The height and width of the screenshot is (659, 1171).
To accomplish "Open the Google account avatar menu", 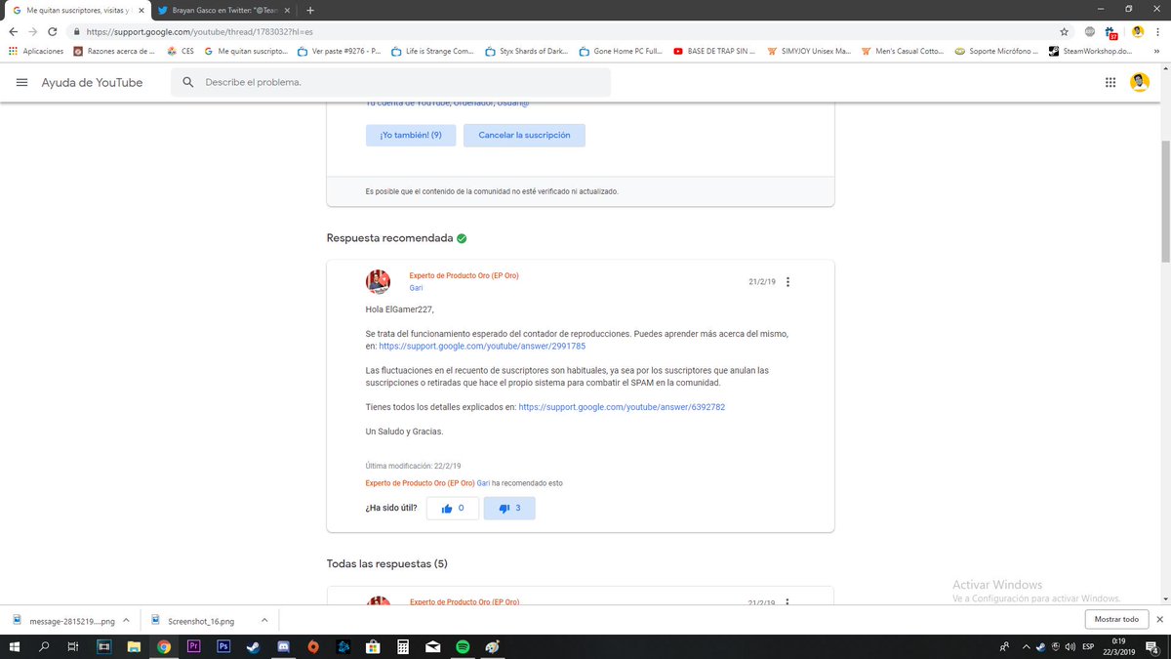I will pos(1139,83).
